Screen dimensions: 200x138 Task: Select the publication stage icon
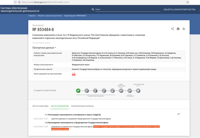(x=138, y=91)
